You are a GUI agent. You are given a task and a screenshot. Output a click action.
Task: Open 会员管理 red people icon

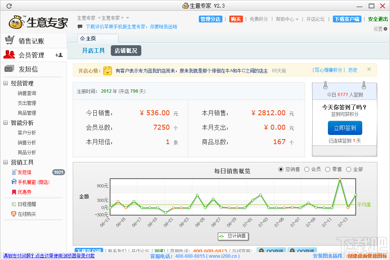point(9,55)
